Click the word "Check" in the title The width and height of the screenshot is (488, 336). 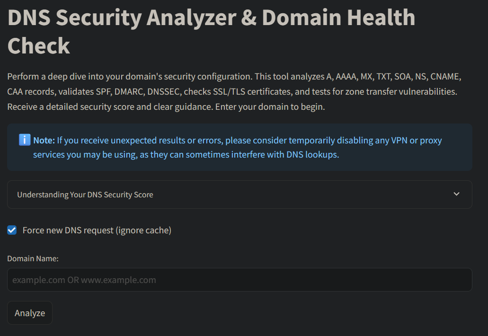39,46
